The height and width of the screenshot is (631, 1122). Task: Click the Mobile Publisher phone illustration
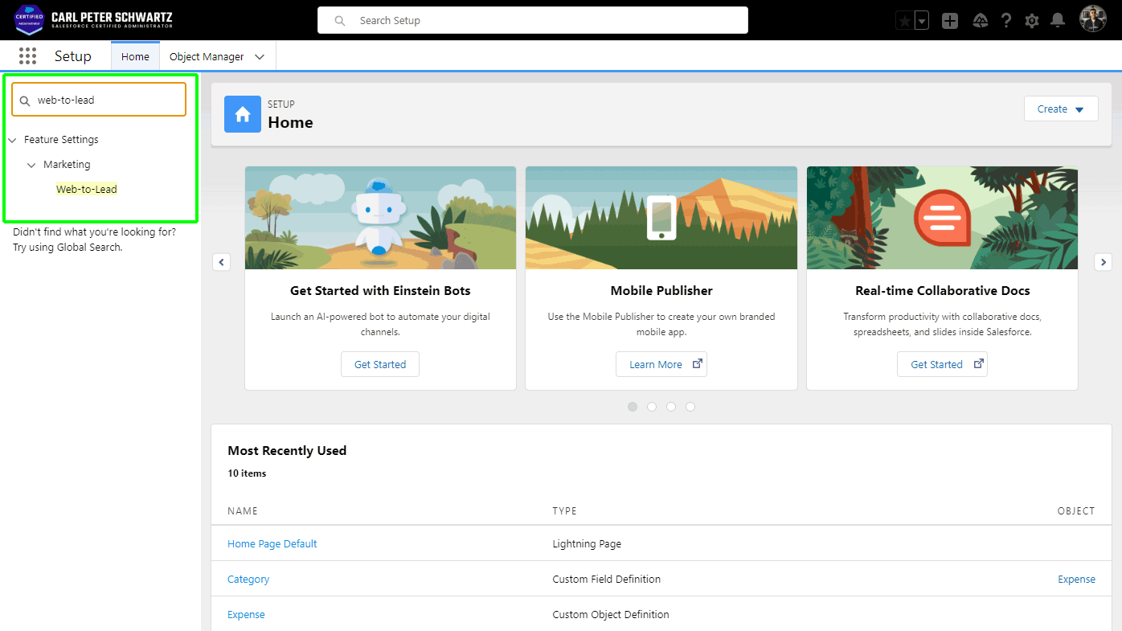pos(661,218)
